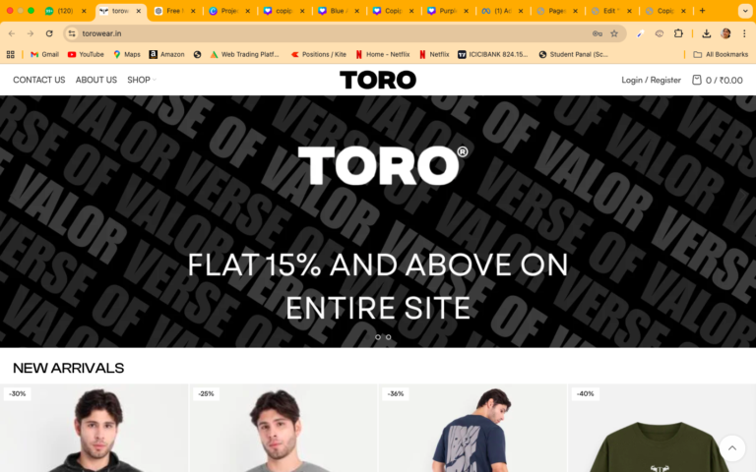The height and width of the screenshot is (472, 756).
Task: Bookmark this page with star icon
Action: point(614,33)
